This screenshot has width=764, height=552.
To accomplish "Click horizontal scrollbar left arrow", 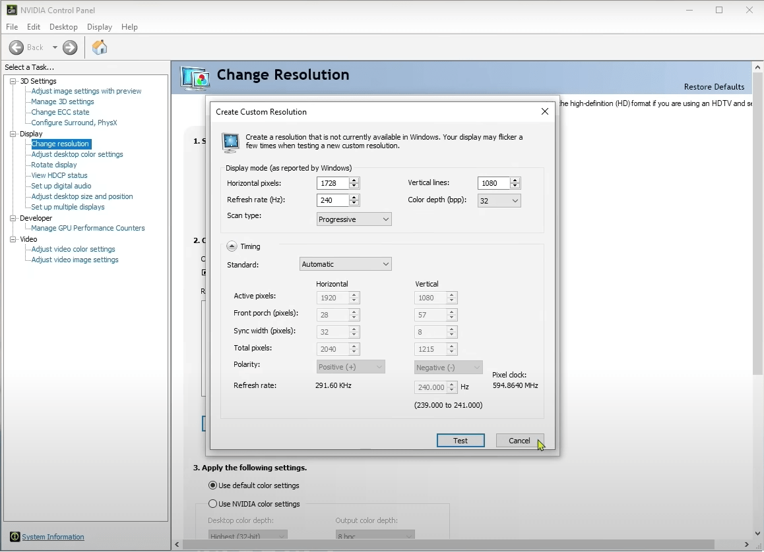I will (x=177, y=544).
